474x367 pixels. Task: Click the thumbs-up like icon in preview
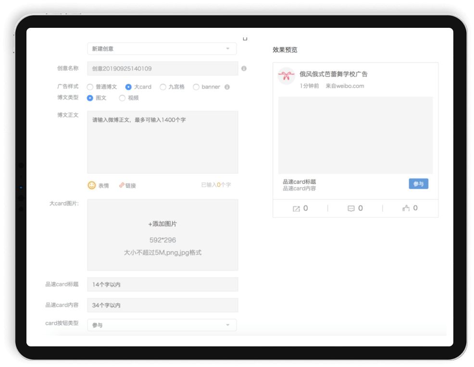406,208
